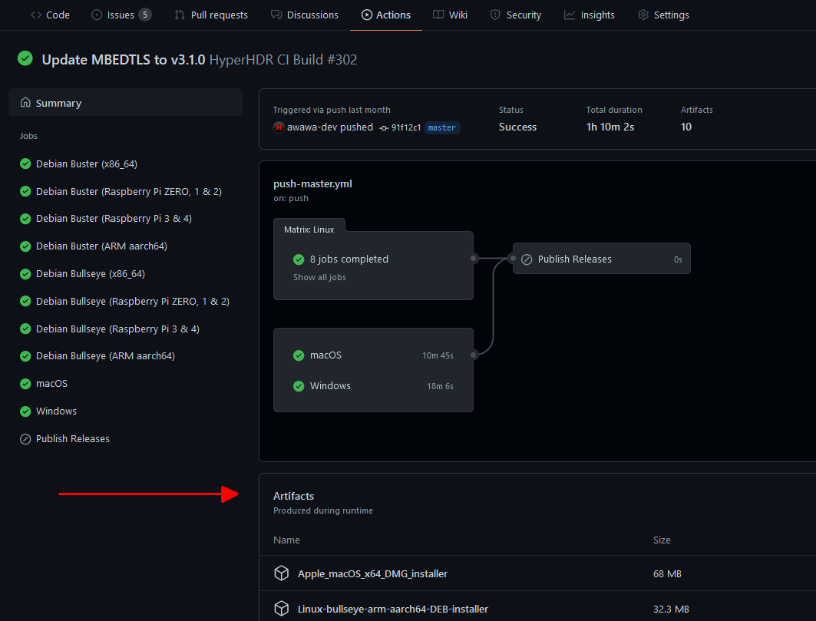
Task: Click skipped icon in Publish Releases node
Action: tap(527, 259)
